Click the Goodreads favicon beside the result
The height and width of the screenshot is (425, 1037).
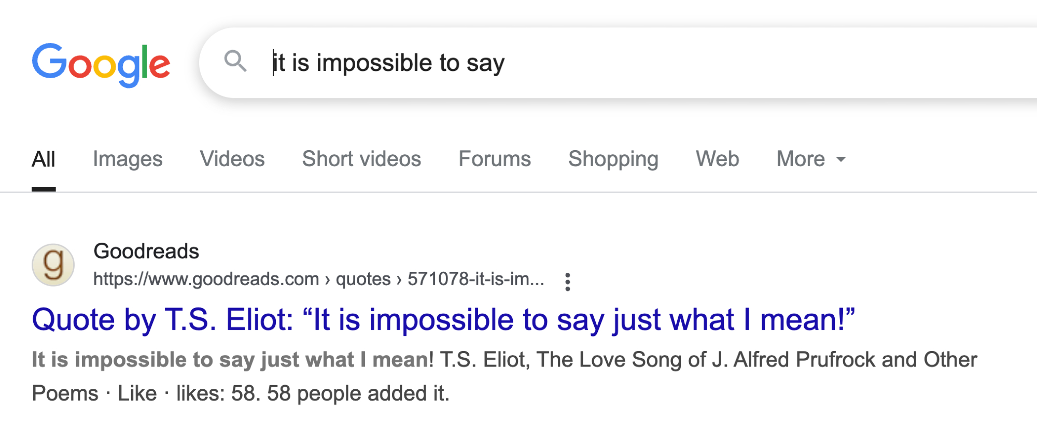(53, 265)
